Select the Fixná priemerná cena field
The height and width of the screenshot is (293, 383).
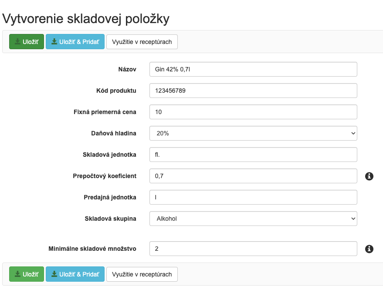click(x=253, y=112)
